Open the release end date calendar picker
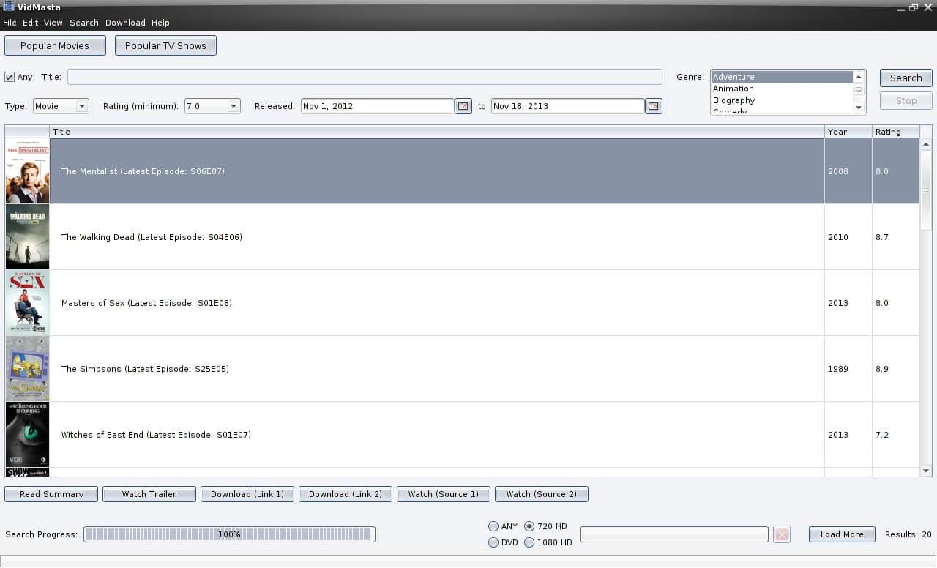This screenshot has height=568, width=937. click(653, 106)
